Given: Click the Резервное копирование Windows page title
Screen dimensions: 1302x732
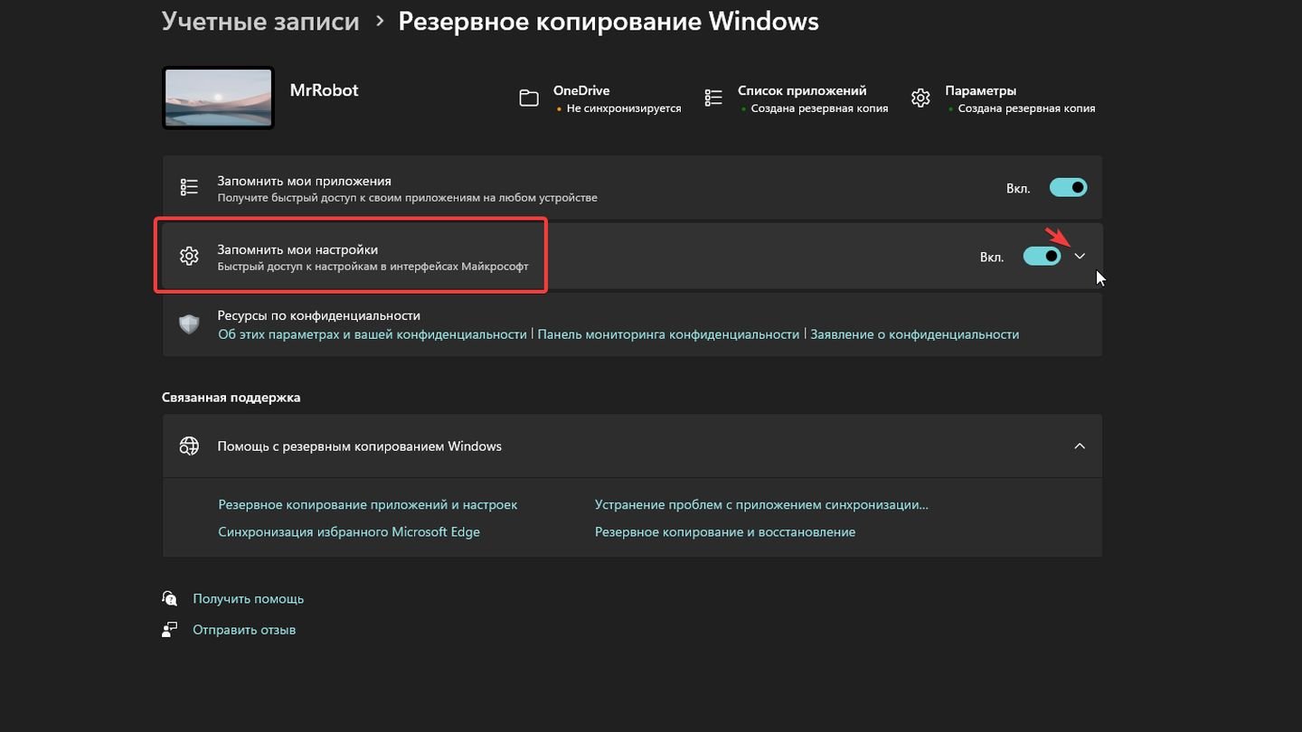Looking at the screenshot, I should click(x=609, y=21).
